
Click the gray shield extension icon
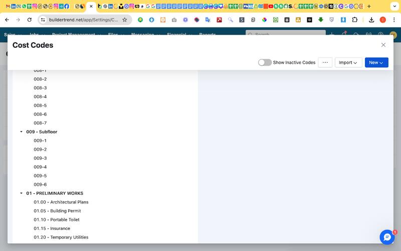[x=332, y=20]
